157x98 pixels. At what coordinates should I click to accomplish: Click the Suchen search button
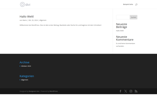(x=133, y=17)
